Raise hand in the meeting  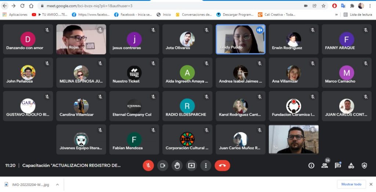[x=177, y=166]
